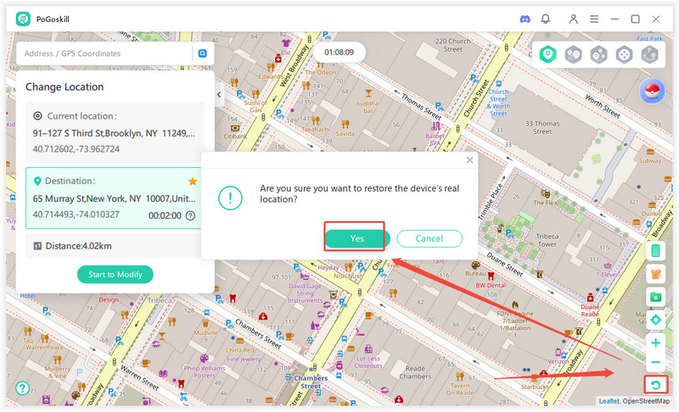The width and height of the screenshot is (679, 412).
Task: Open the favorites folder icon
Action: [x=655, y=297]
